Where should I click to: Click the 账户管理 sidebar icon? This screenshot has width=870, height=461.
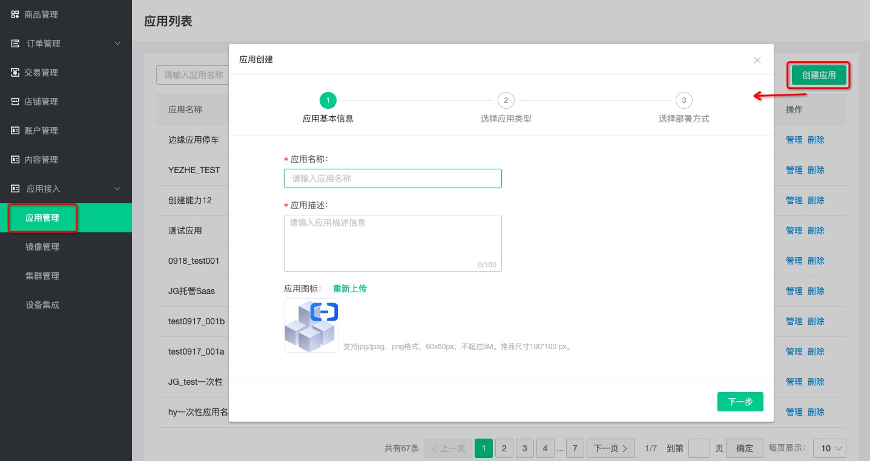(15, 131)
